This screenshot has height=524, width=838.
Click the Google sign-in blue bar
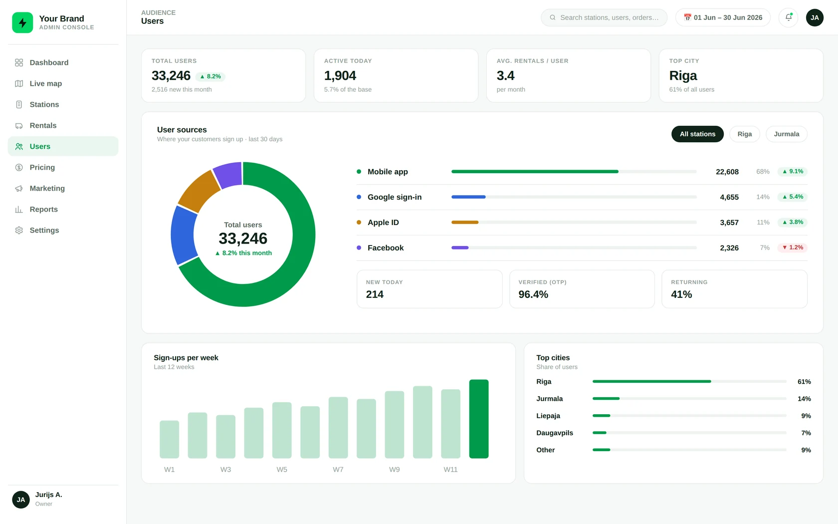(468, 197)
